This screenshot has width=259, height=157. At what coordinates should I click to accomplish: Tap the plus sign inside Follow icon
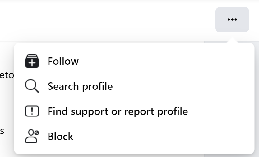32,63
